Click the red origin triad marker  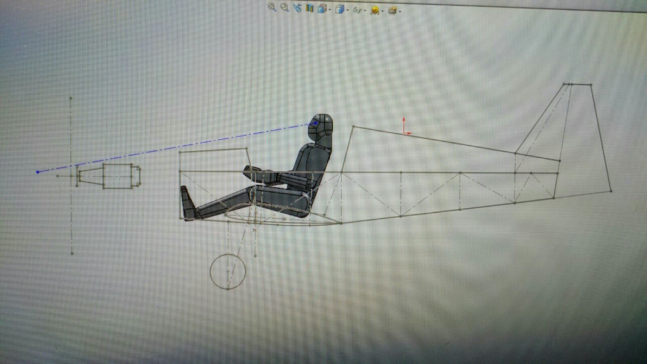[x=406, y=126]
